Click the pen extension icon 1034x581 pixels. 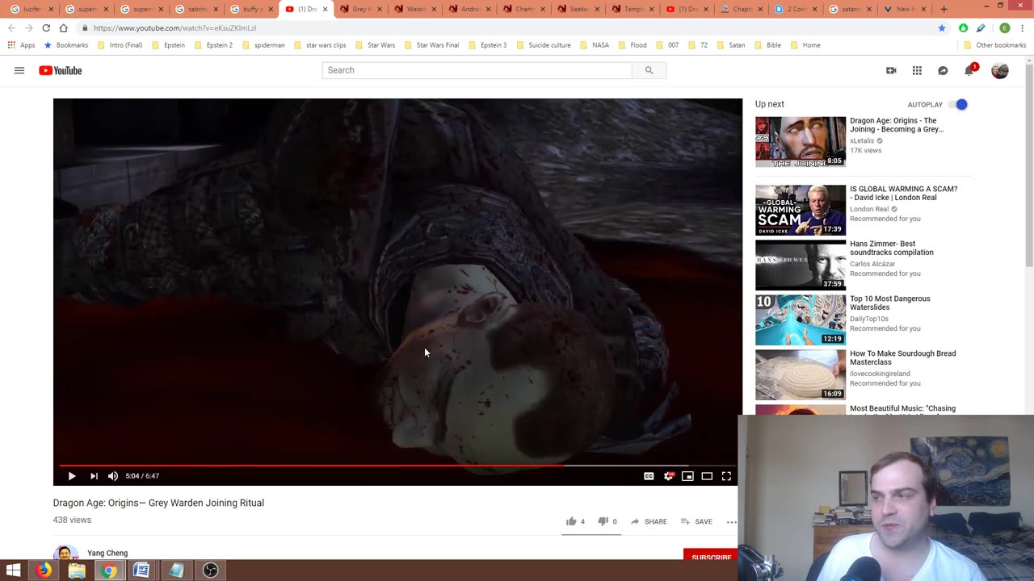point(981,27)
